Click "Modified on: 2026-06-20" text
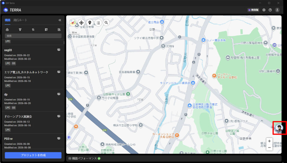This screenshot has height=163, width=287. point(18,103)
